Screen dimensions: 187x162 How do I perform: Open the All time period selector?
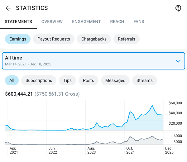tap(90, 61)
